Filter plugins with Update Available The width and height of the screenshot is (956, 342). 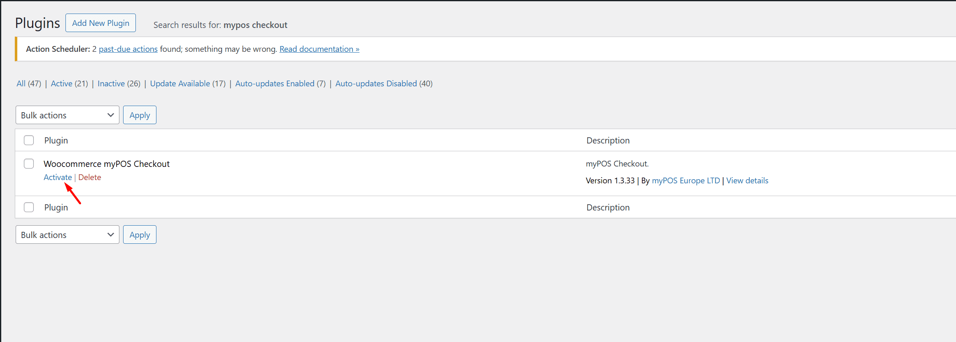coord(180,83)
